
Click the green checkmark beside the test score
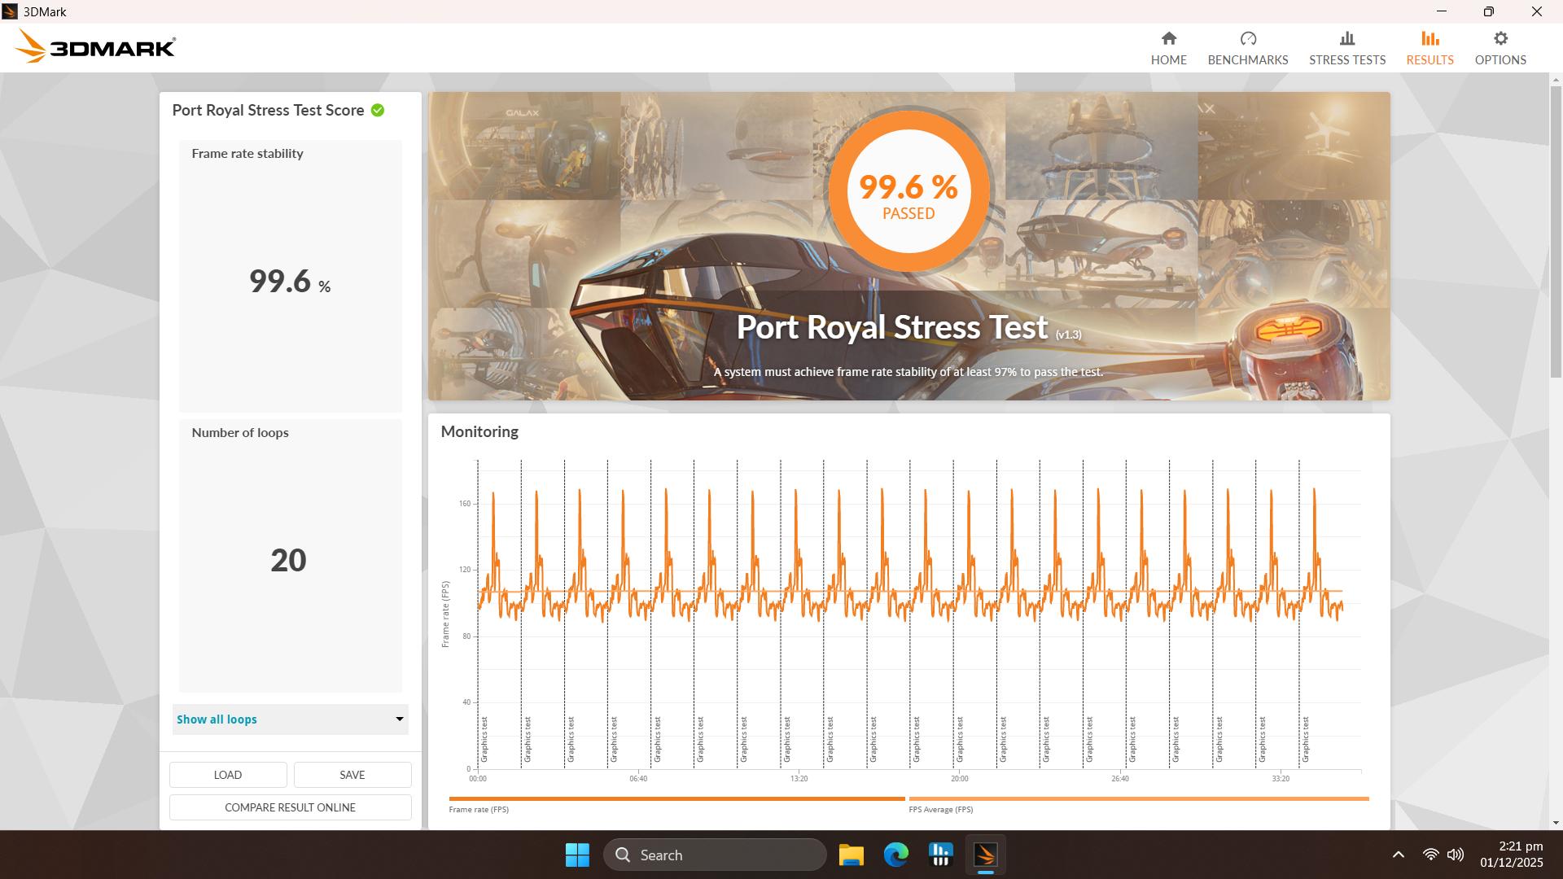(377, 110)
